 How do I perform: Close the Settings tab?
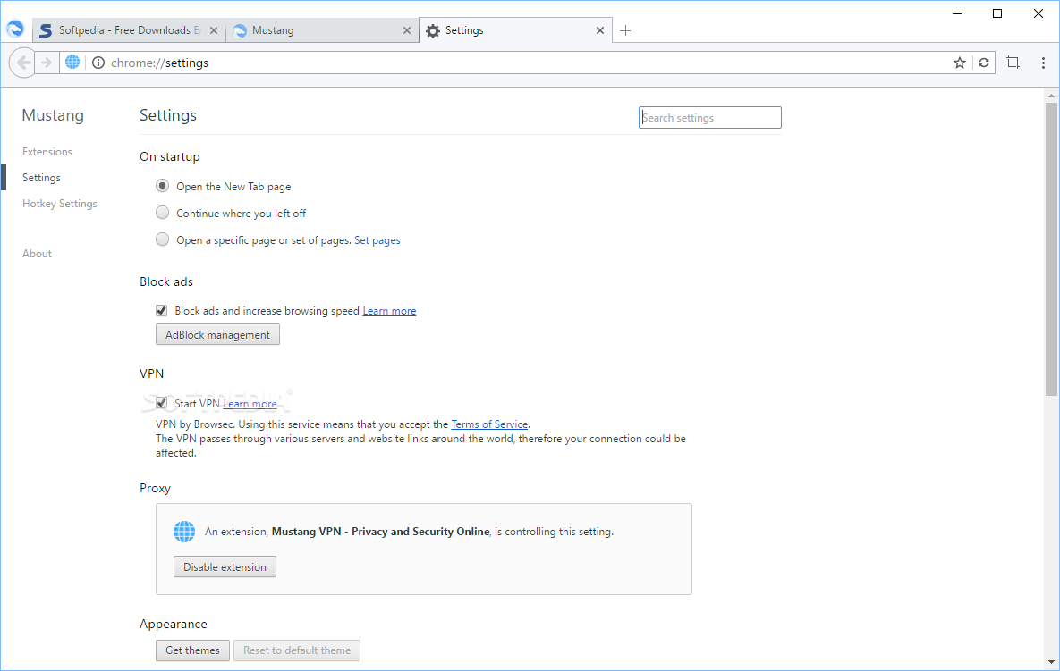pos(599,30)
